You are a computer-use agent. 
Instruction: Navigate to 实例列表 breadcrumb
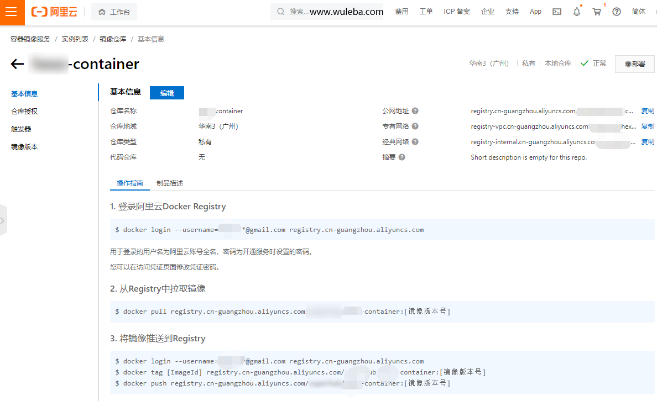[x=76, y=39]
